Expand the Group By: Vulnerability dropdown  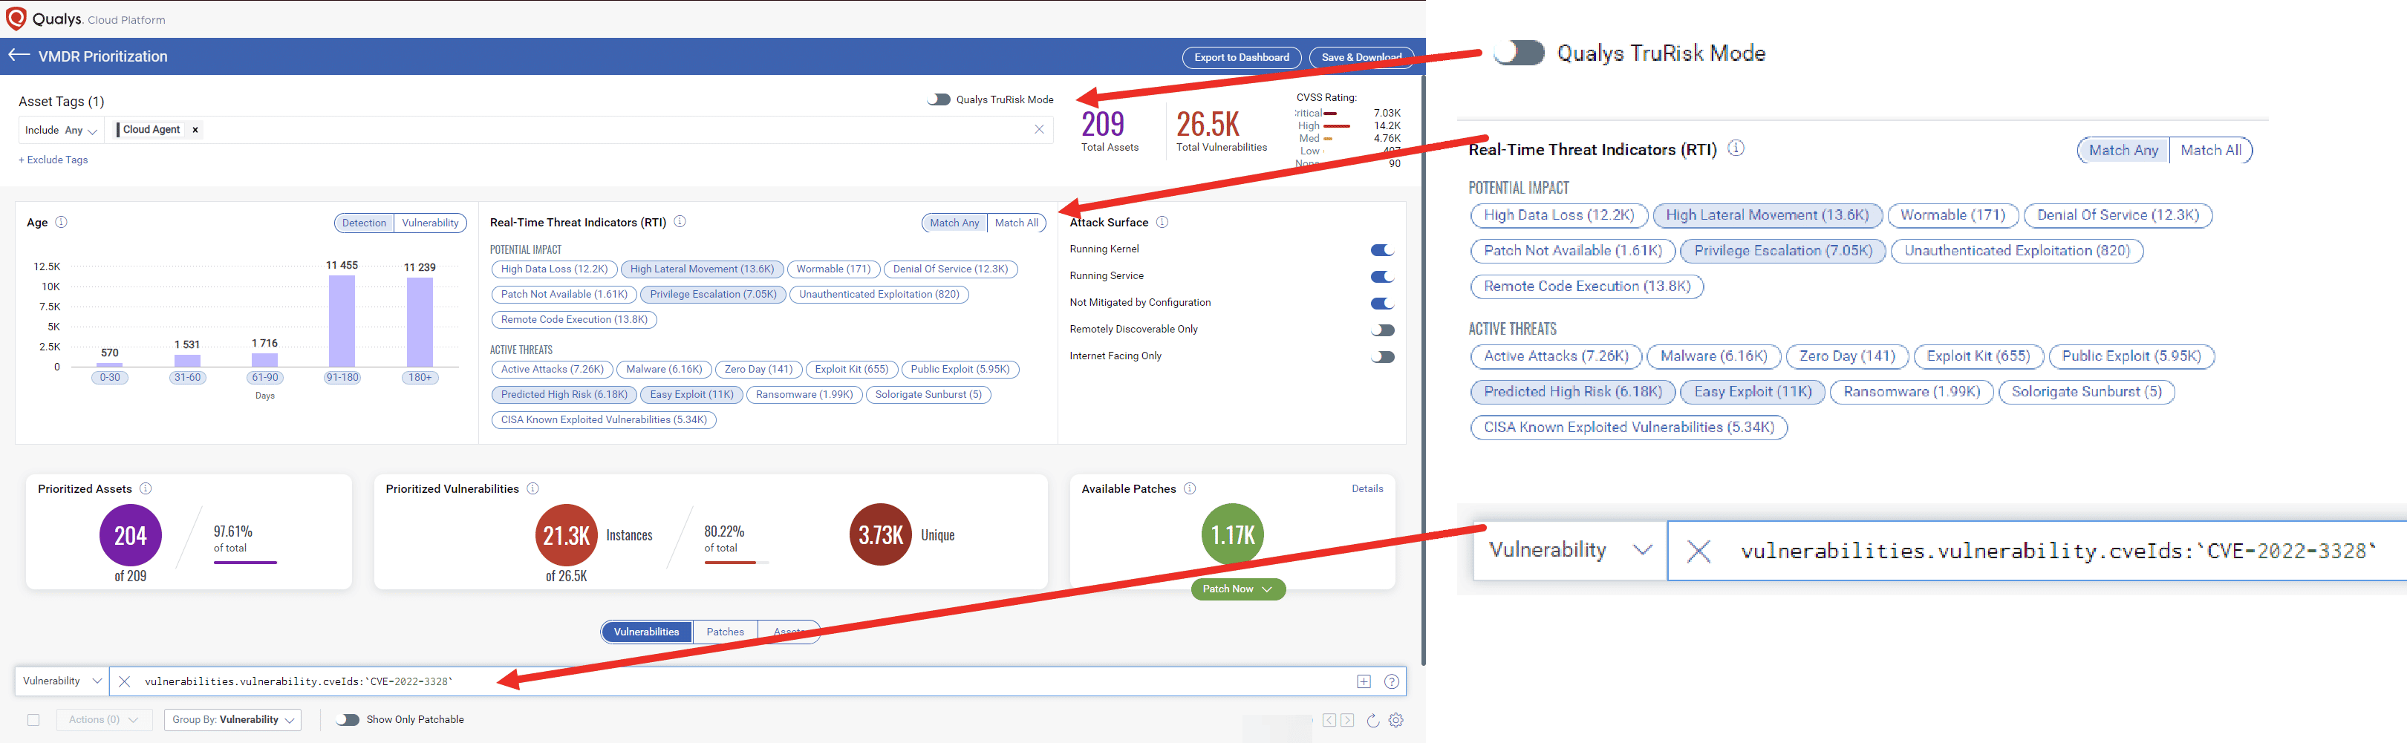tap(232, 720)
